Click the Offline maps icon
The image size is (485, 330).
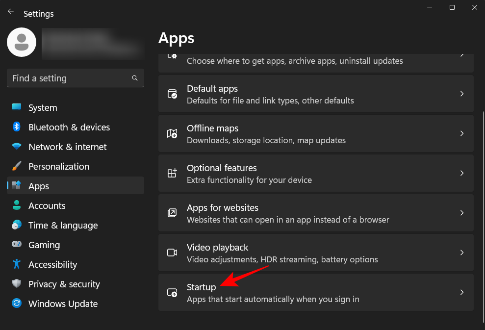(172, 133)
